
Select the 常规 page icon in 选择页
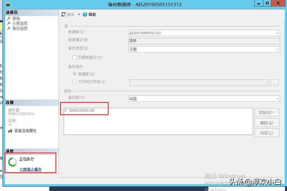tap(9, 18)
